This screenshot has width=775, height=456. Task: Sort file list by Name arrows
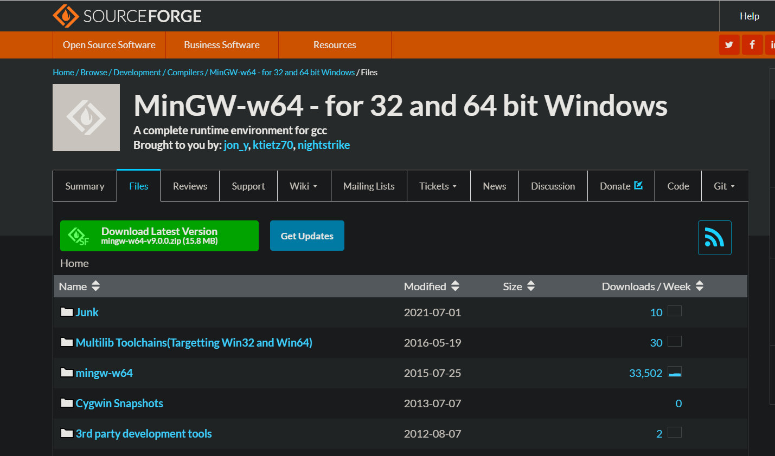click(x=96, y=286)
